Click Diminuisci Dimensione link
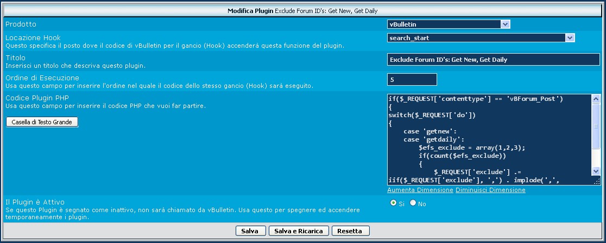Viewport: 606px width, 243px height. coord(490,190)
